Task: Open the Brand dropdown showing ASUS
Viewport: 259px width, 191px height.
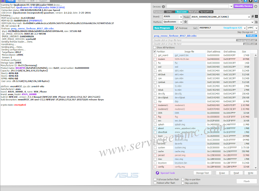Action: [172, 17]
